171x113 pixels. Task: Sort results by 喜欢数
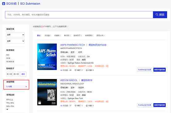[x=67, y=36]
